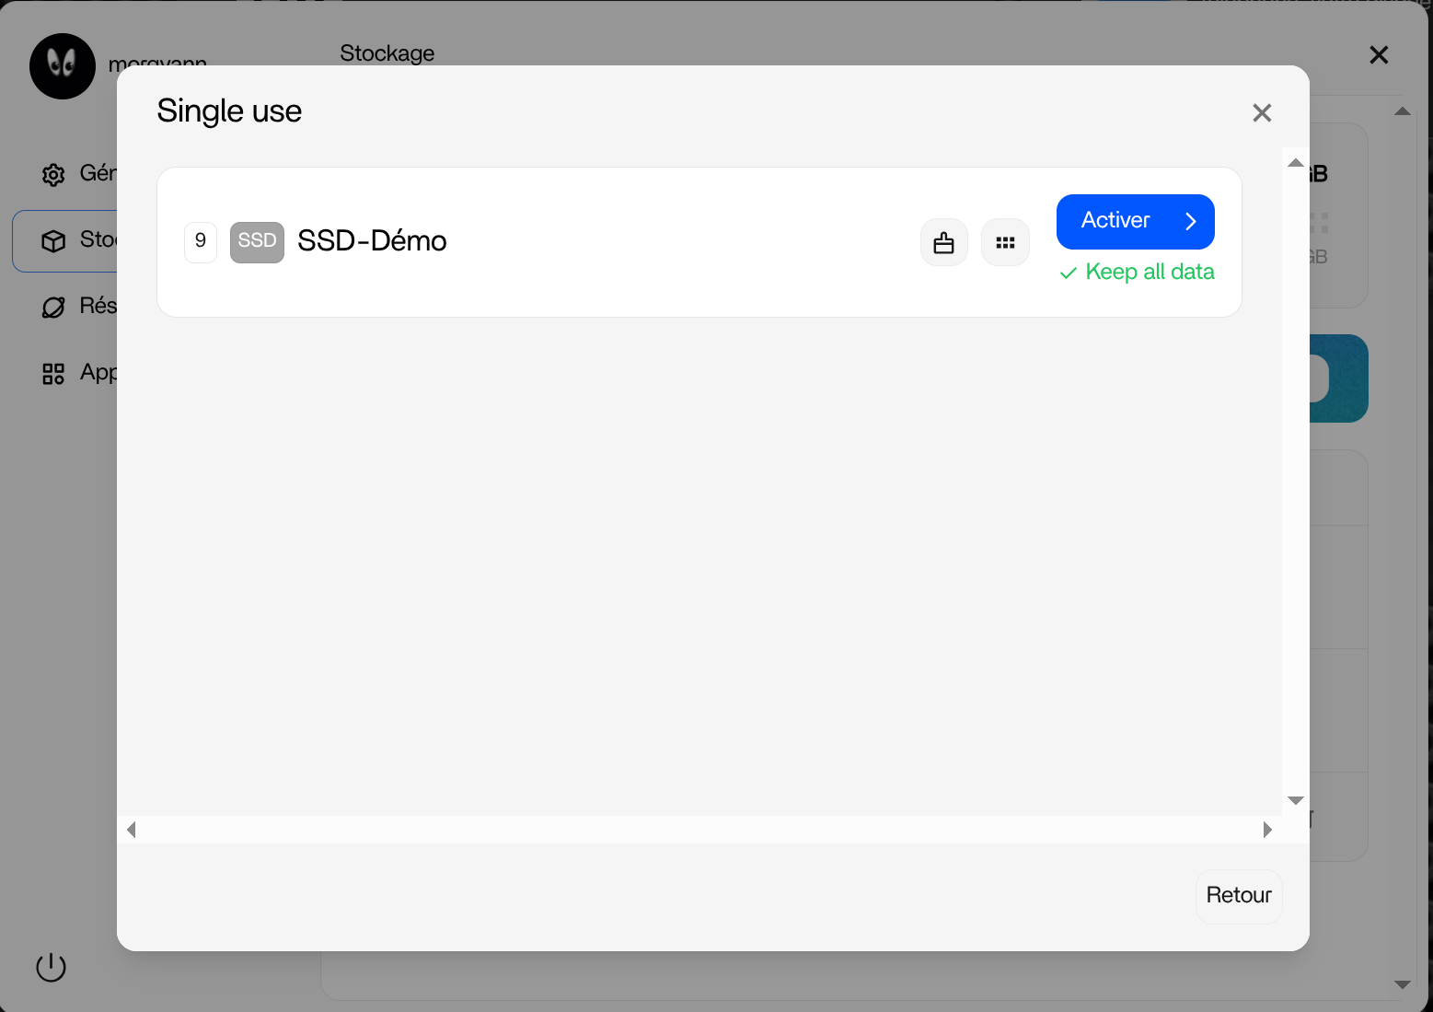Screen dimensions: 1433x1012
Task: Click the Single use dialog title
Action: 229,111
